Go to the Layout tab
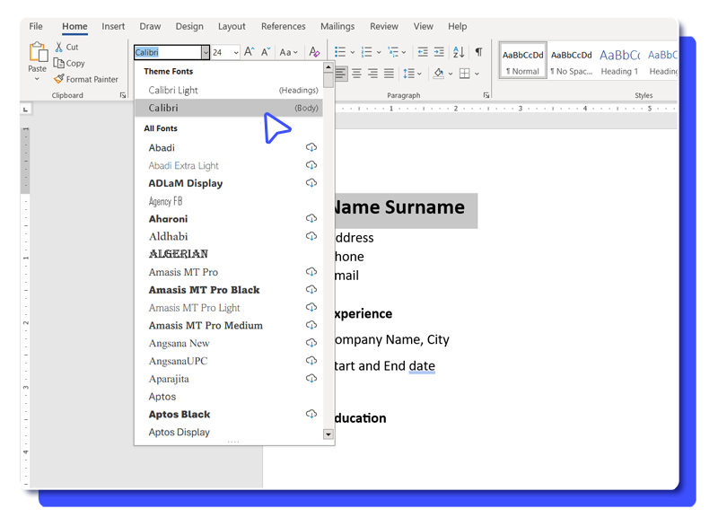718x526 pixels. pyautogui.click(x=232, y=27)
